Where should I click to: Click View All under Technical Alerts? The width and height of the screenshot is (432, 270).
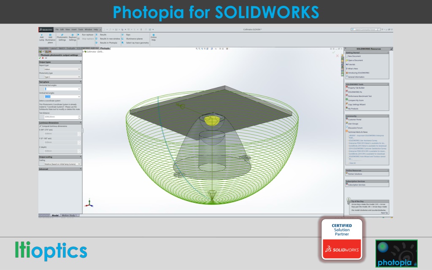tap(352, 163)
